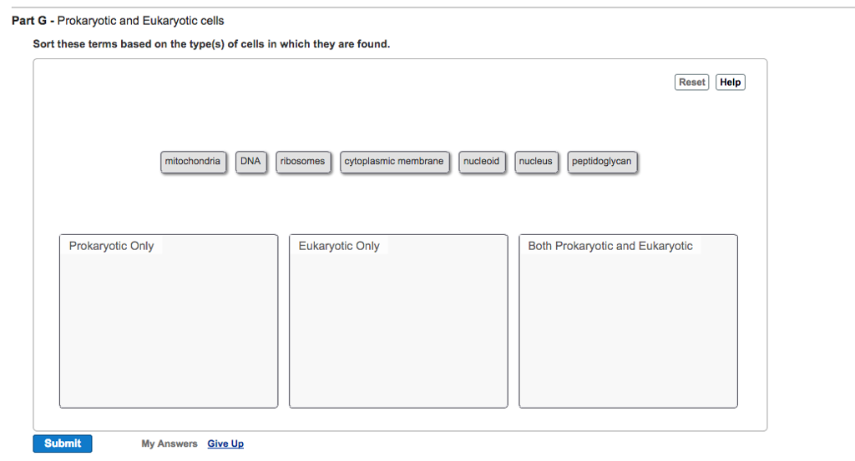Submit the sorting answers
Screen dimensions: 855x461
pyautogui.click(x=63, y=443)
